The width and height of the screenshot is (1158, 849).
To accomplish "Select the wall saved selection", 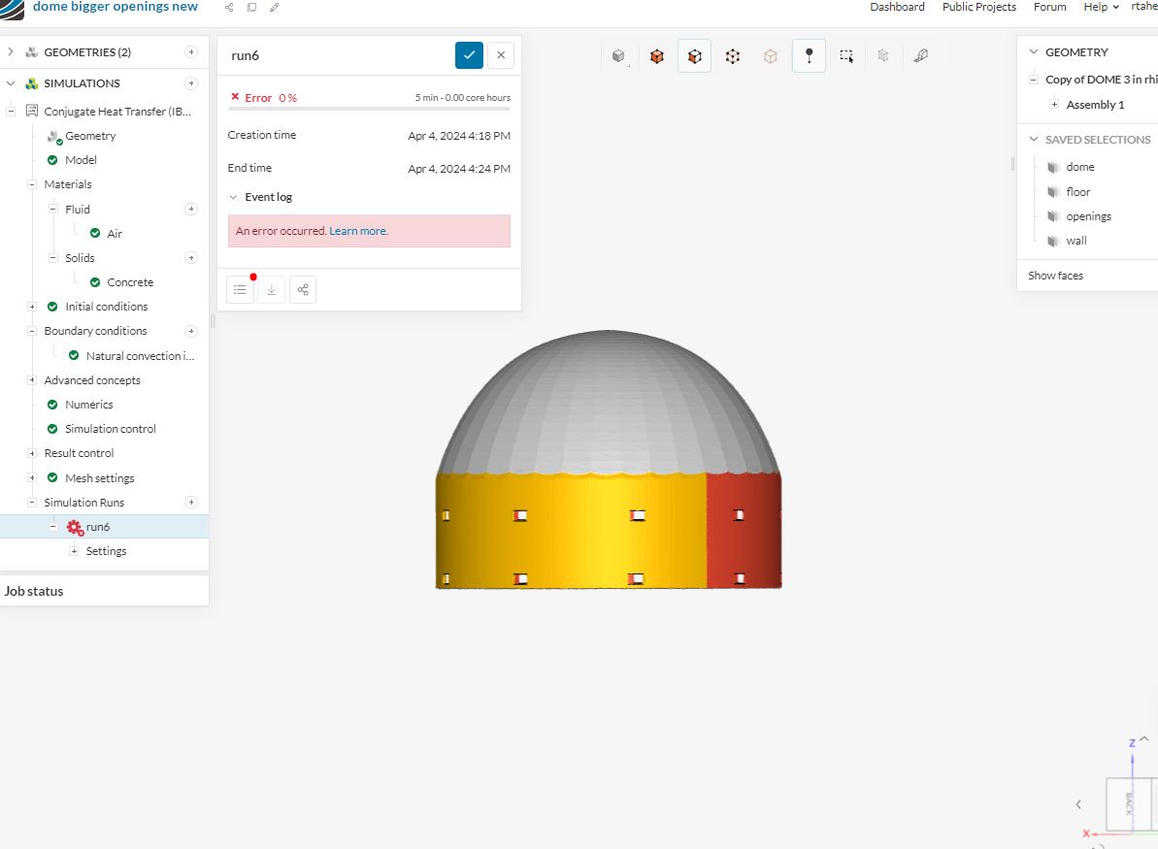I will [1075, 240].
